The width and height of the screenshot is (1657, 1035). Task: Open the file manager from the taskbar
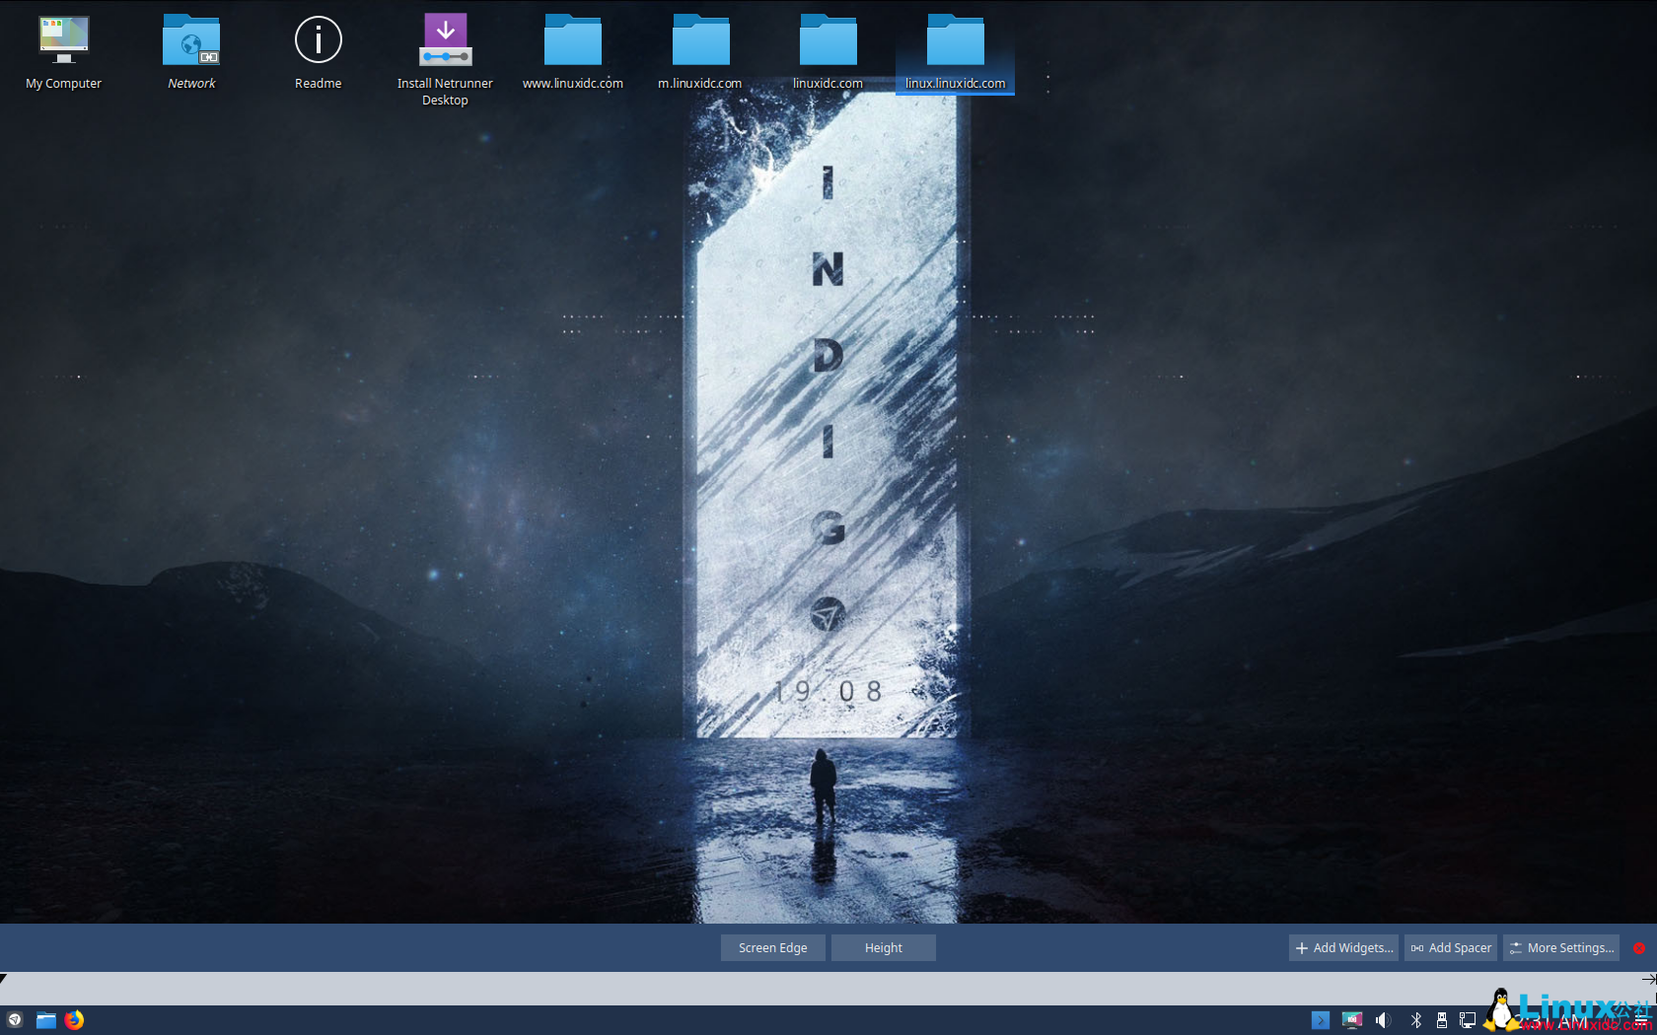(46, 1020)
